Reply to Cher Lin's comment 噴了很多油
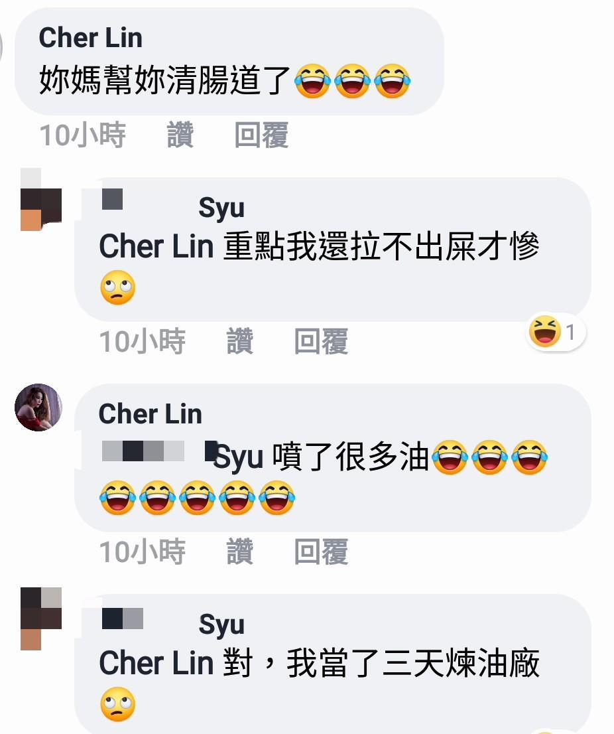The image size is (614, 734). point(321,551)
